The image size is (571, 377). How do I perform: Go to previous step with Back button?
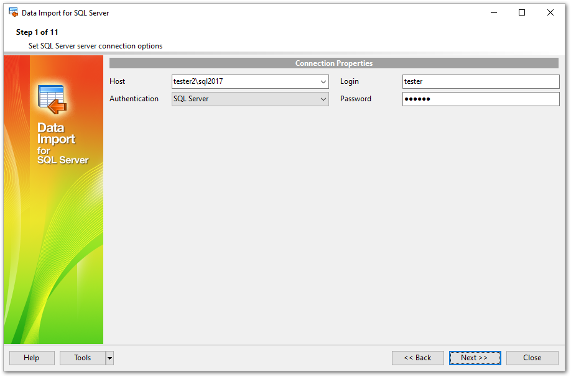click(418, 358)
